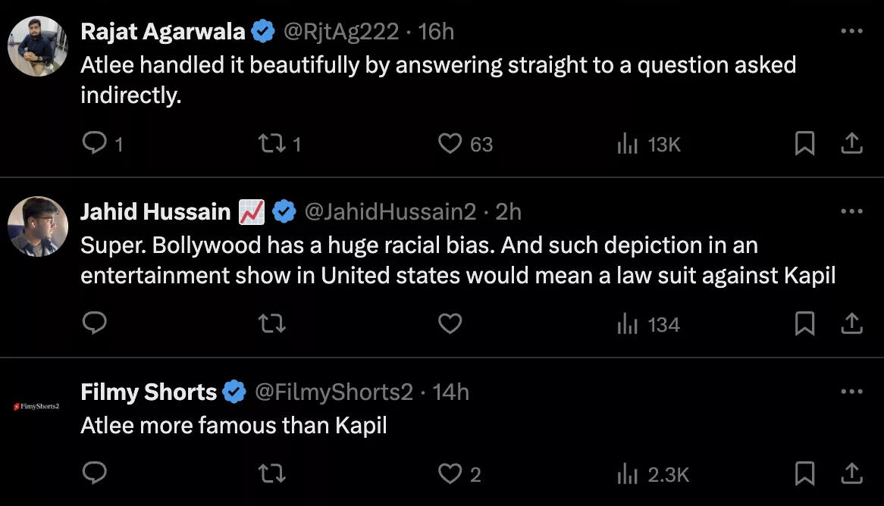Visit the @JahidHussain2 handle link
Image resolution: width=884 pixels, height=506 pixels.
coord(390,213)
